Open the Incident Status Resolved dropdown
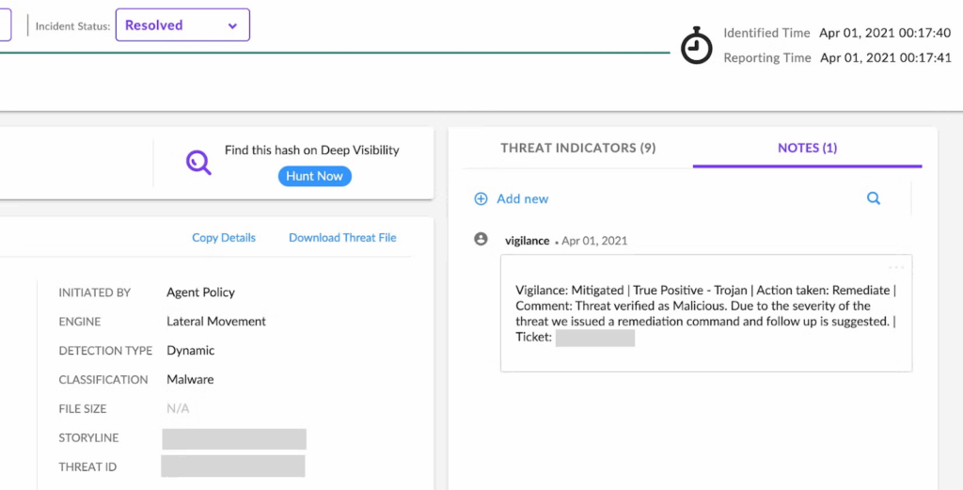 coord(182,25)
